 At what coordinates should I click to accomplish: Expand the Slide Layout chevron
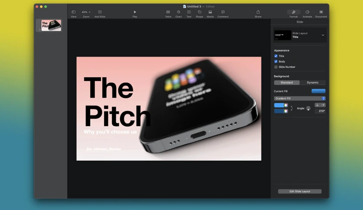pos(323,35)
